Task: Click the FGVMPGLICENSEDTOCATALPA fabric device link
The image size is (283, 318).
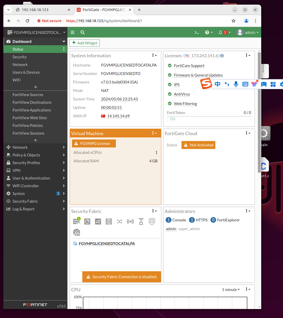Action: pos(107,244)
